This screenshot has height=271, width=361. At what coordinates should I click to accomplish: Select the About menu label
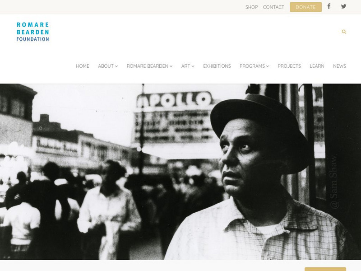coord(106,66)
